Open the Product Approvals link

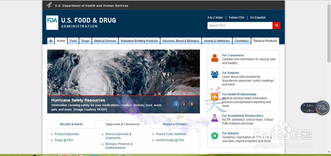[67, 134]
